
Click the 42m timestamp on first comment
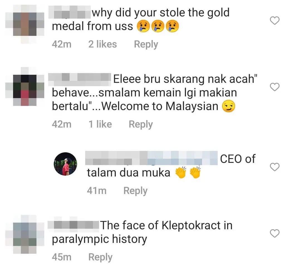(x=62, y=44)
